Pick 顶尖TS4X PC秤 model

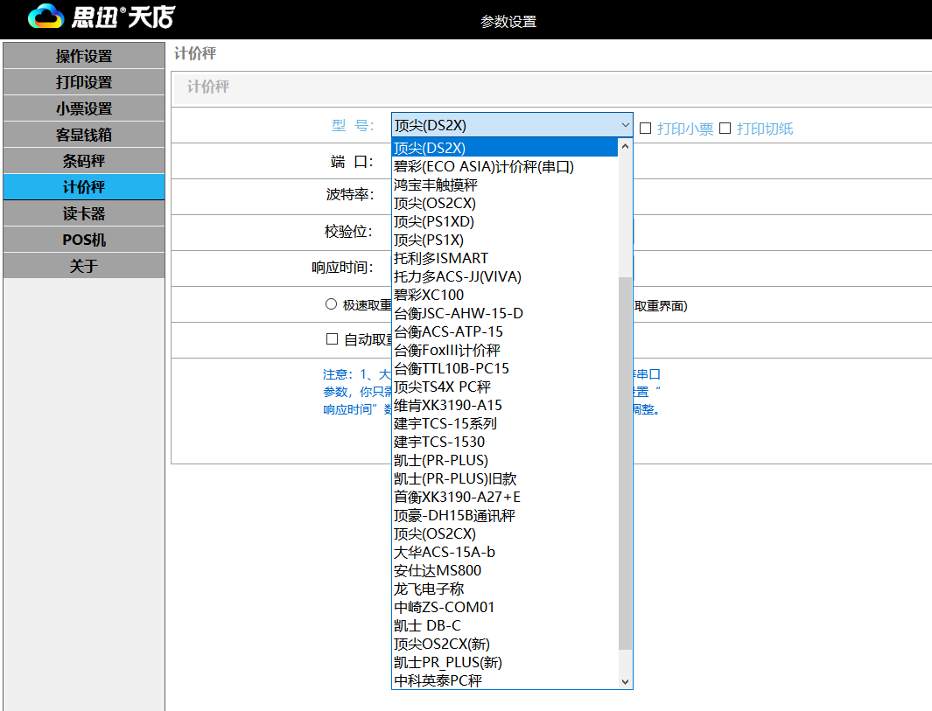coord(505,387)
